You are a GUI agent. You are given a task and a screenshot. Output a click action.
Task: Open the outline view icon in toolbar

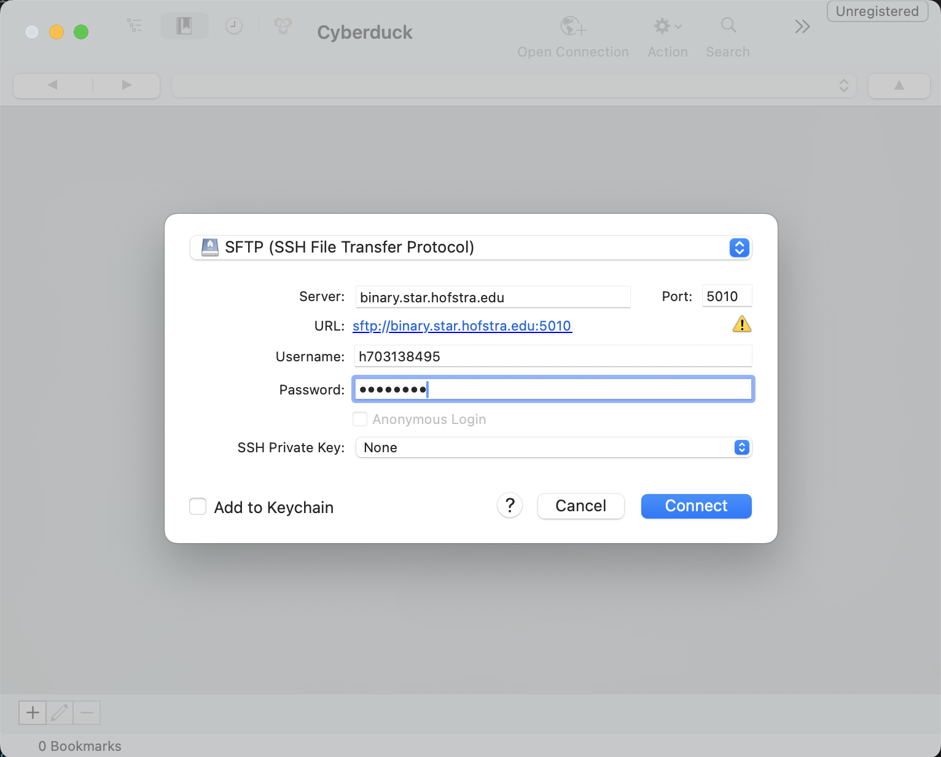coord(135,26)
